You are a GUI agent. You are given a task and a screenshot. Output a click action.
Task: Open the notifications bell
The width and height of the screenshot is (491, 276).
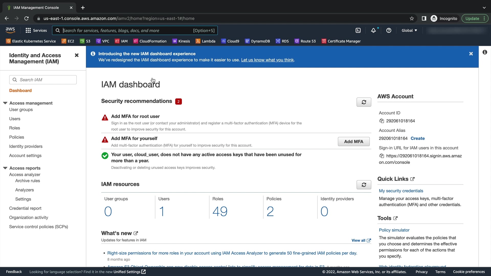[373, 30]
